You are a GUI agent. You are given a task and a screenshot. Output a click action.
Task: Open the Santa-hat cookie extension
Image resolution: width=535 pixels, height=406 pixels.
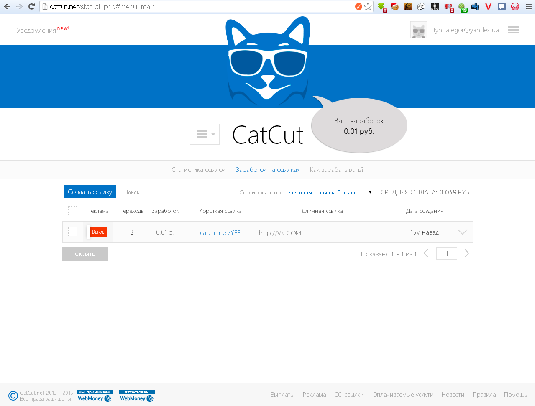pos(394,6)
